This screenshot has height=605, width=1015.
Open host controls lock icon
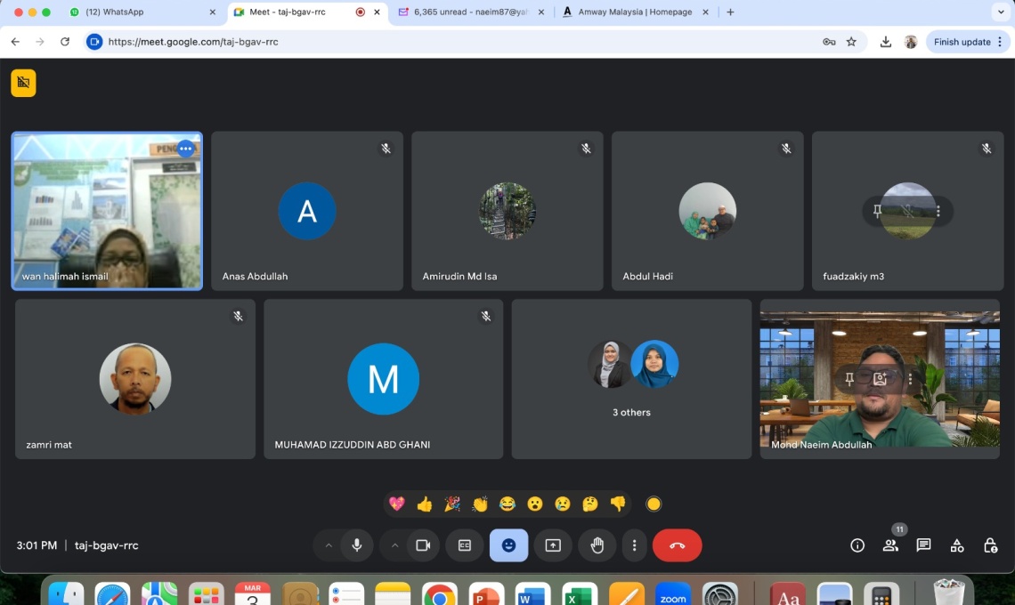pyautogui.click(x=990, y=545)
